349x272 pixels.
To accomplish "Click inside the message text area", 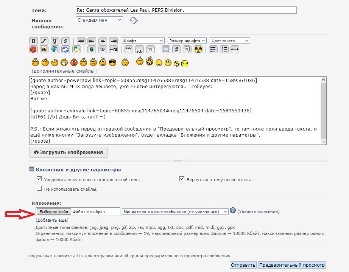I will coord(175,110).
